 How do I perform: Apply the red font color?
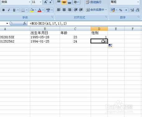coord(39,10)
